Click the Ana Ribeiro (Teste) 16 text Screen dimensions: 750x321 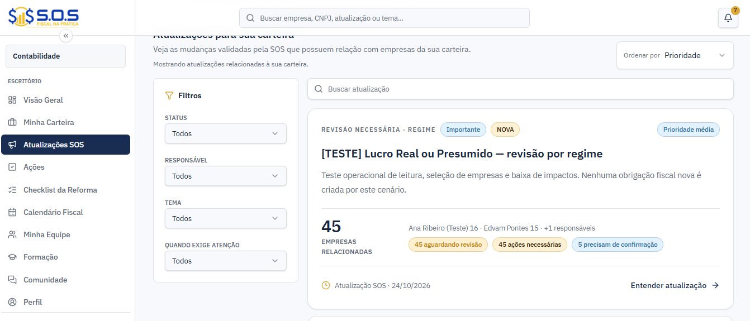click(x=443, y=228)
